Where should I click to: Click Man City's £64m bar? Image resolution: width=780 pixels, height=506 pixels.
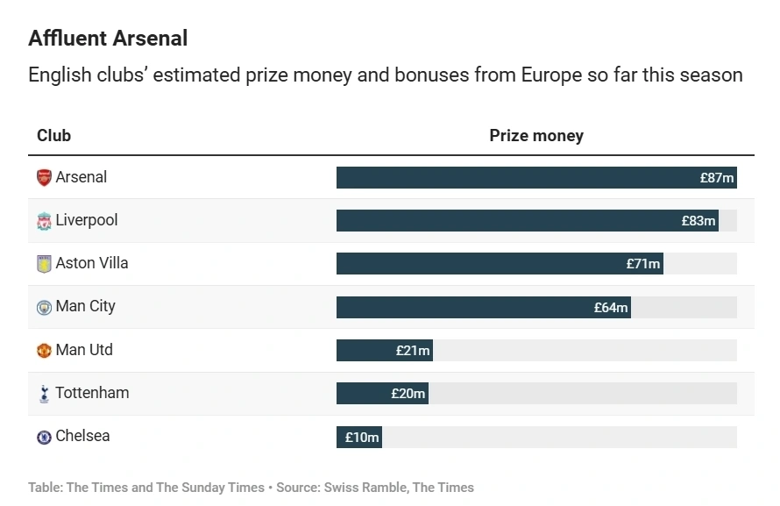tap(484, 308)
